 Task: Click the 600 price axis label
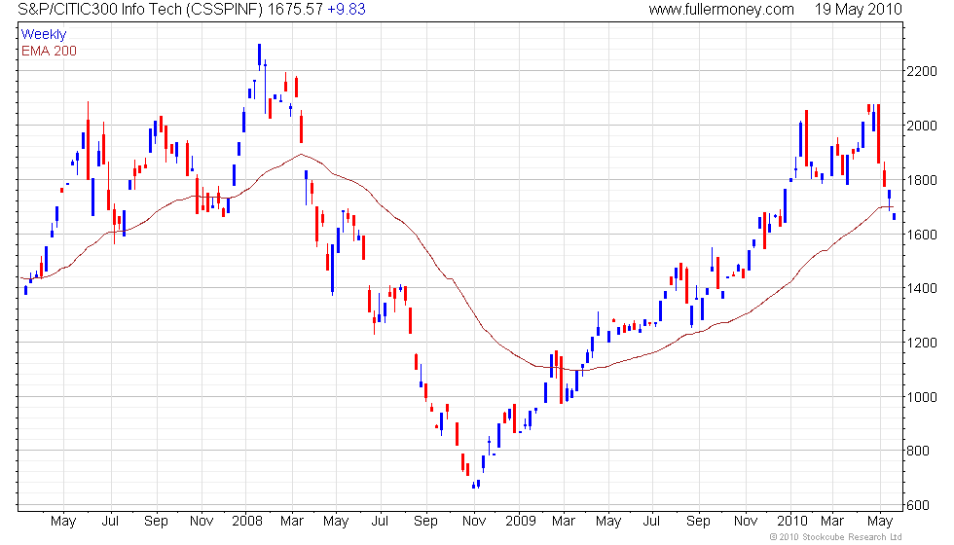tap(919, 505)
